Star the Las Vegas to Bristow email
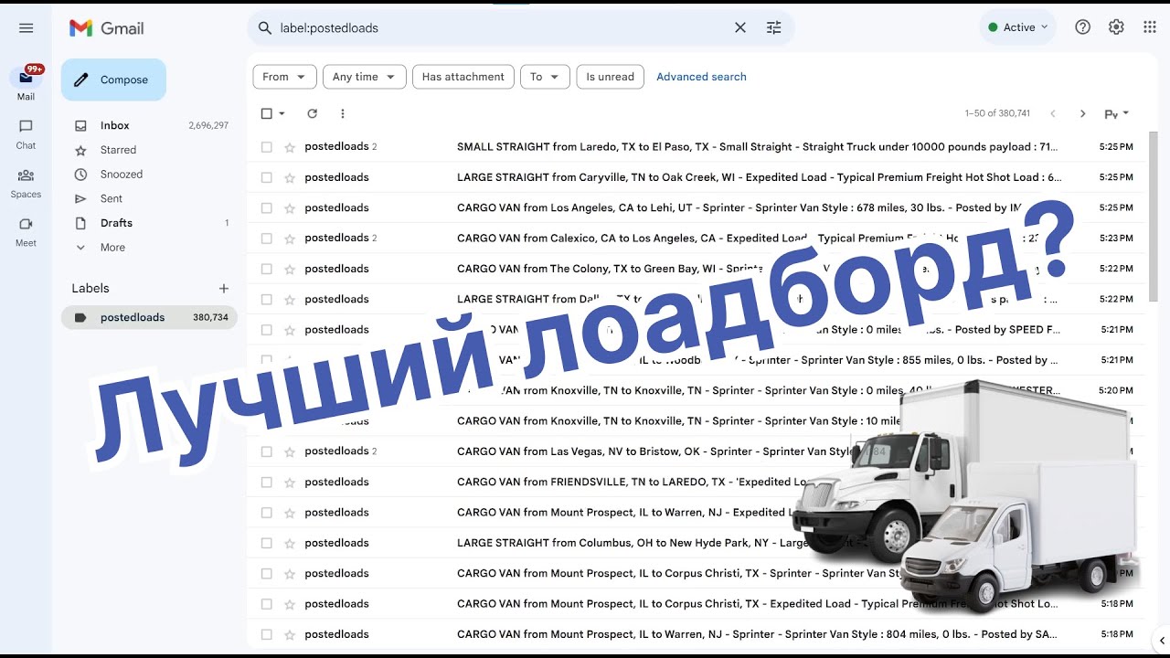The height and width of the screenshot is (658, 1170). click(x=290, y=451)
